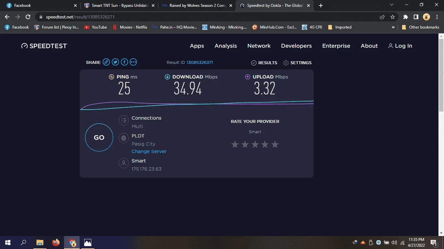
Task: Toggle the Chrome side panel
Action: click(x=416, y=17)
